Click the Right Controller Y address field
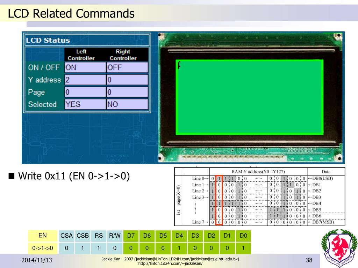The image size is (358, 268). point(127,80)
